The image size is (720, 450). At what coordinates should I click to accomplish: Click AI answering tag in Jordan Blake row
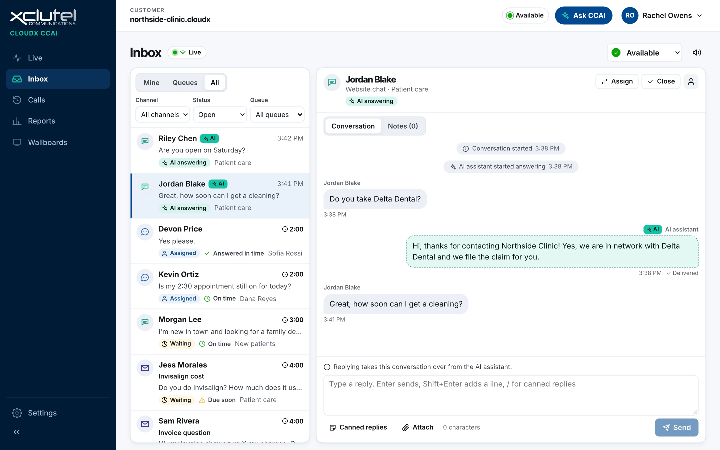(x=184, y=208)
